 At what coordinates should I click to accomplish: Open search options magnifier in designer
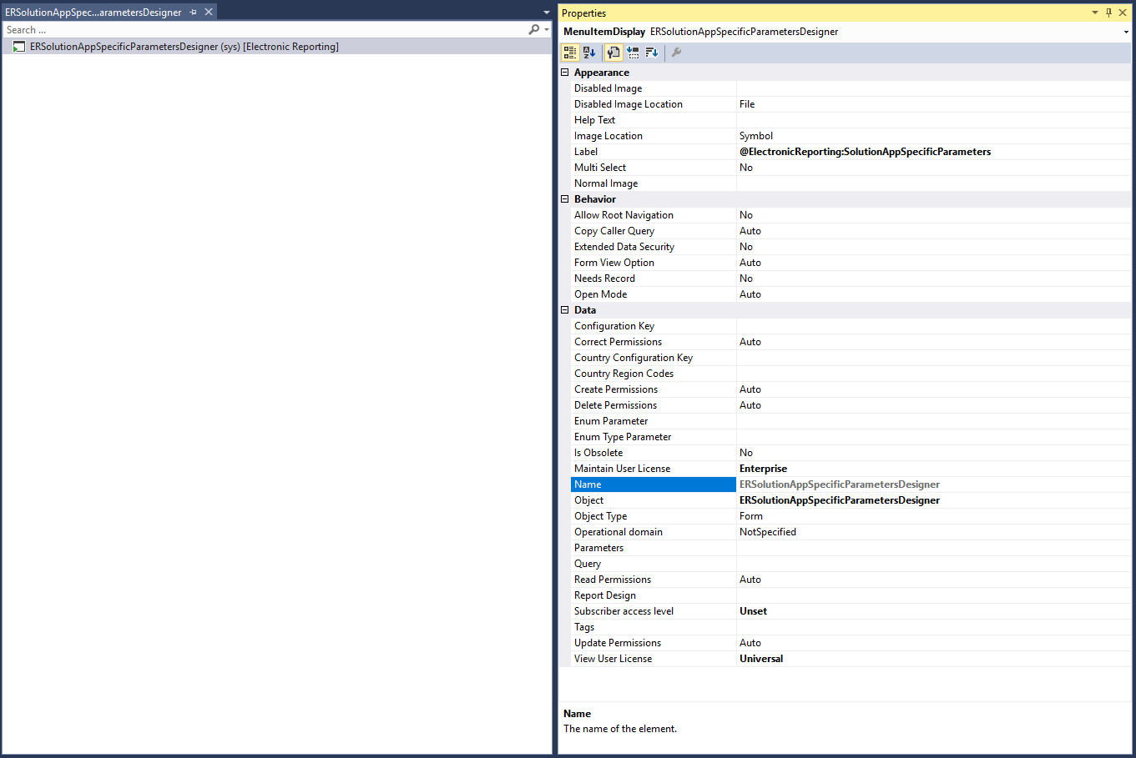click(x=534, y=30)
